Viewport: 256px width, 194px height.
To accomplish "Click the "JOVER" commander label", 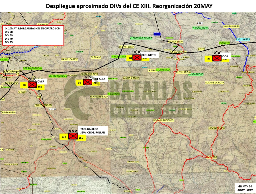I will point(40,82).
